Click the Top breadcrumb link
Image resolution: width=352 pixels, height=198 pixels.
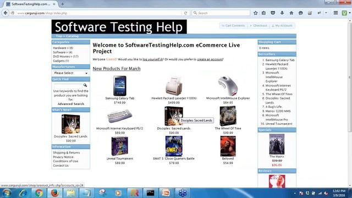coord(59,36)
